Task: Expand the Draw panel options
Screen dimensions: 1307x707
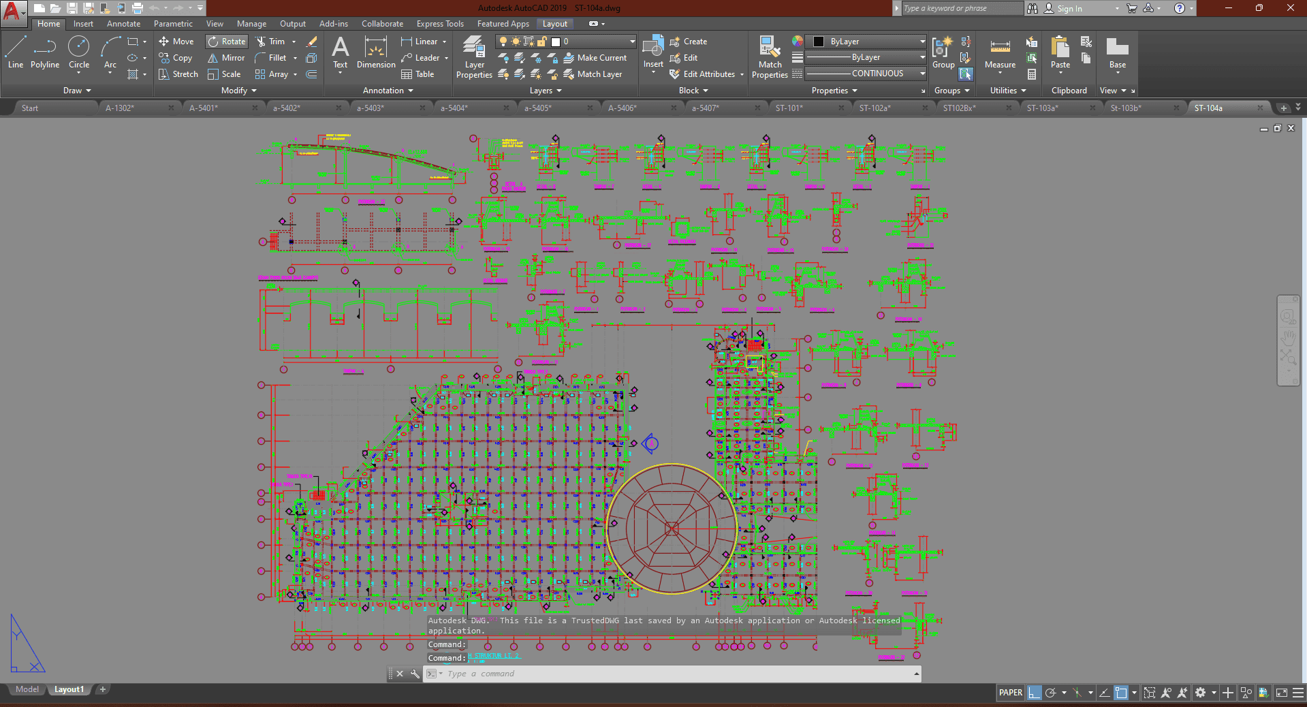Action: click(77, 91)
